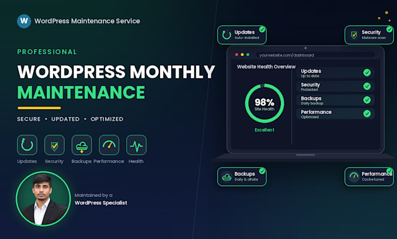This screenshot has width=397, height=239.
Task: Click the 'Malware scan' subtitle text
Action: 374,38
